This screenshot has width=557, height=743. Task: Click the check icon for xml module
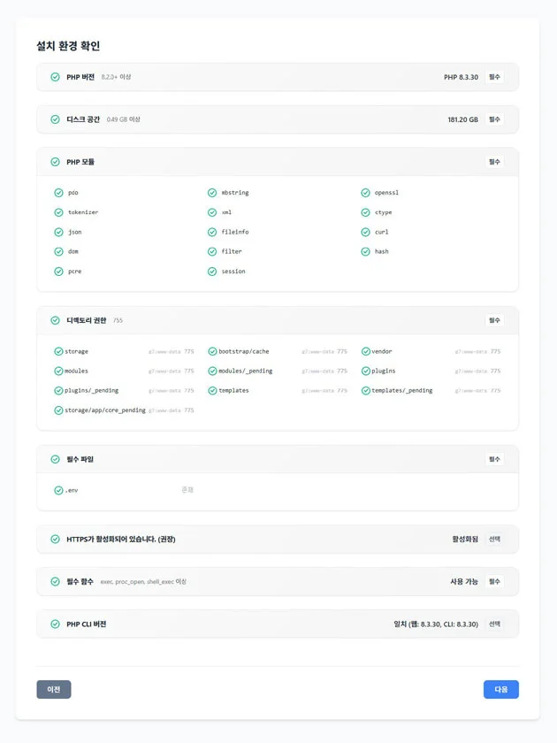click(x=212, y=212)
